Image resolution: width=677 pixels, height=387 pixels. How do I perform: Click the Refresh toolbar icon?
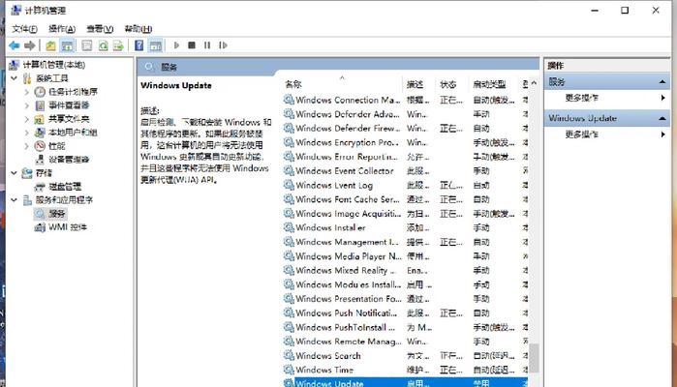(x=103, y=45)
